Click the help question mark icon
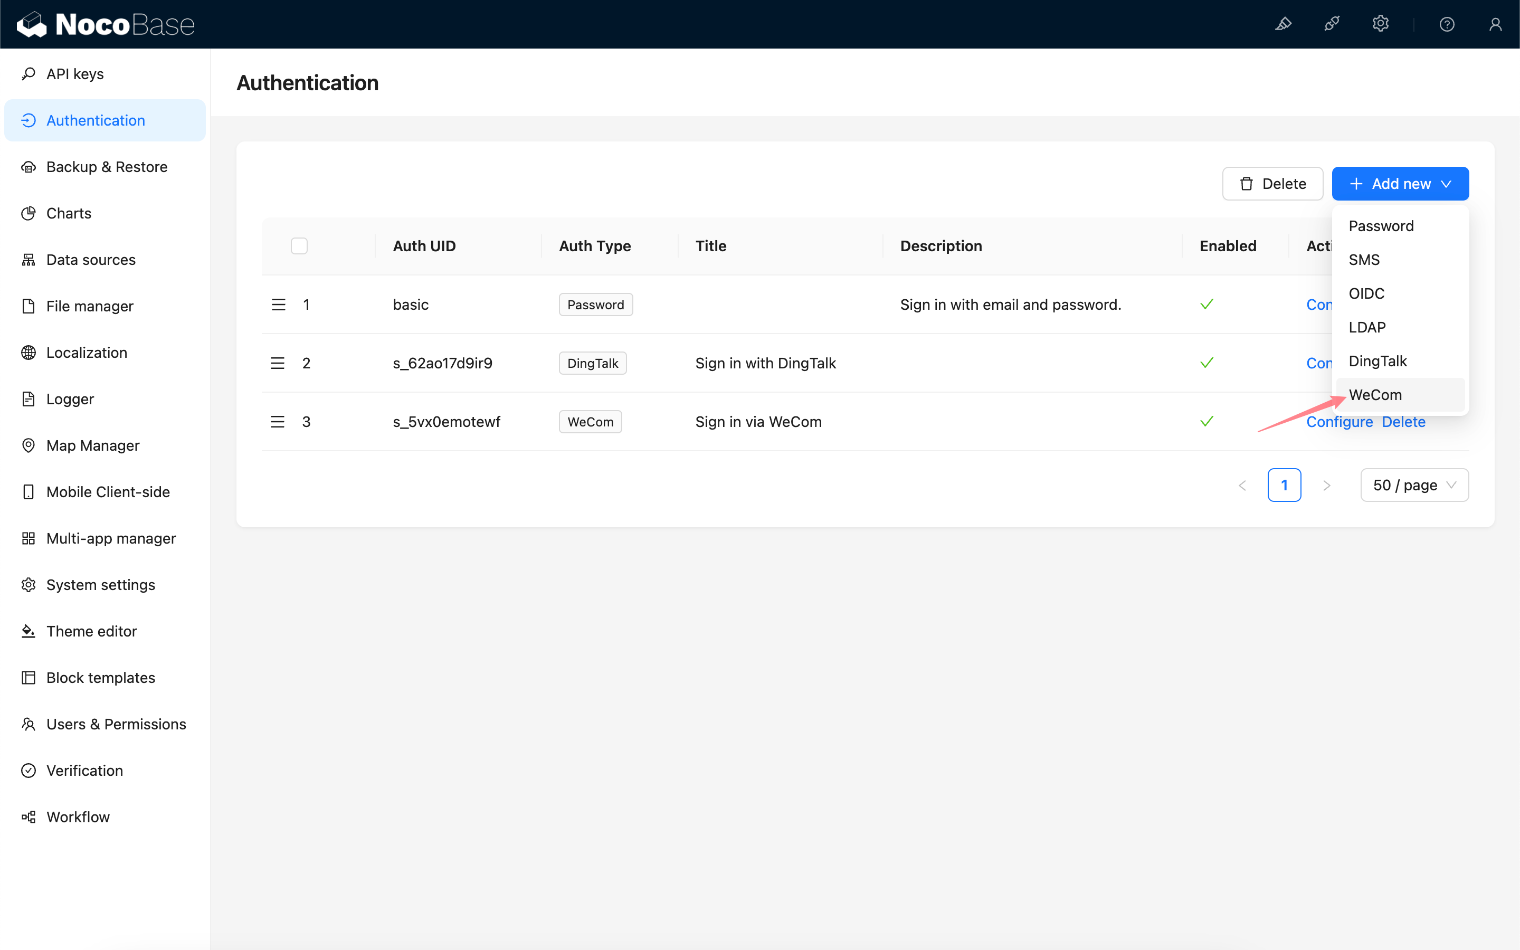The image size is (1520, 950). pyautogui.click(x=1447, y=24)
